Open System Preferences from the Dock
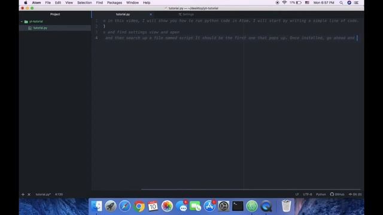 tap(223, 206)
